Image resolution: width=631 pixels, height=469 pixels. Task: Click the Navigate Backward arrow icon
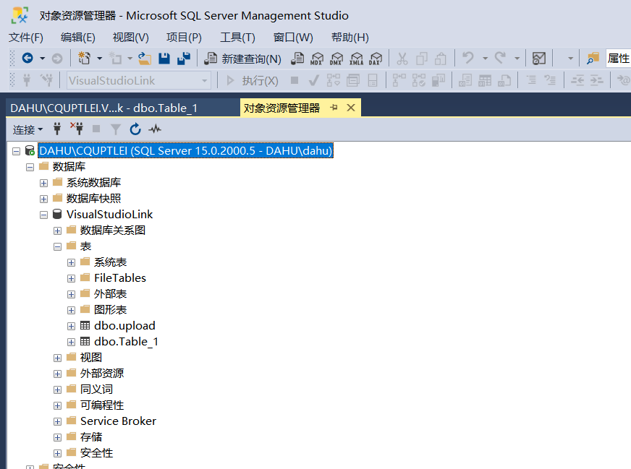(x=27, y=59)
